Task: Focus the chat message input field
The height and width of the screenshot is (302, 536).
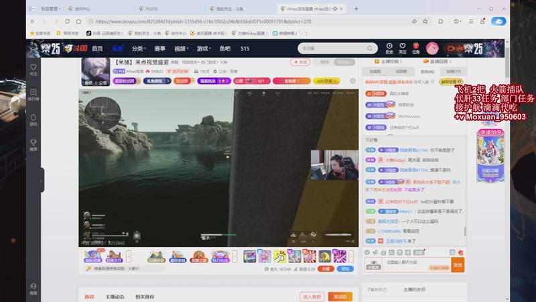Action: point(417,265)
